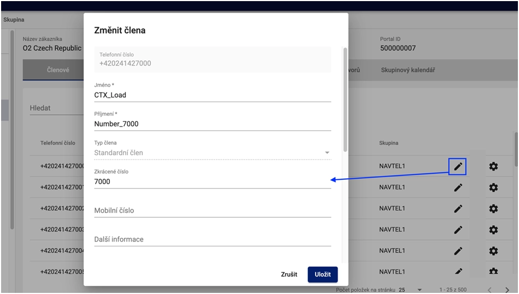Click the Mobilní číslo field
The width and height of the screenshot is (519, 294).
click(212, 210)
